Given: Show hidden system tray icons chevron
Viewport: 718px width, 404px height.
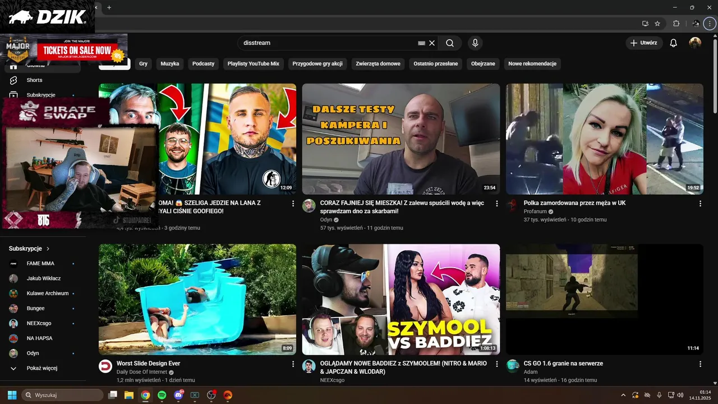Looking at the screenshot, I should tap(623, 395).
